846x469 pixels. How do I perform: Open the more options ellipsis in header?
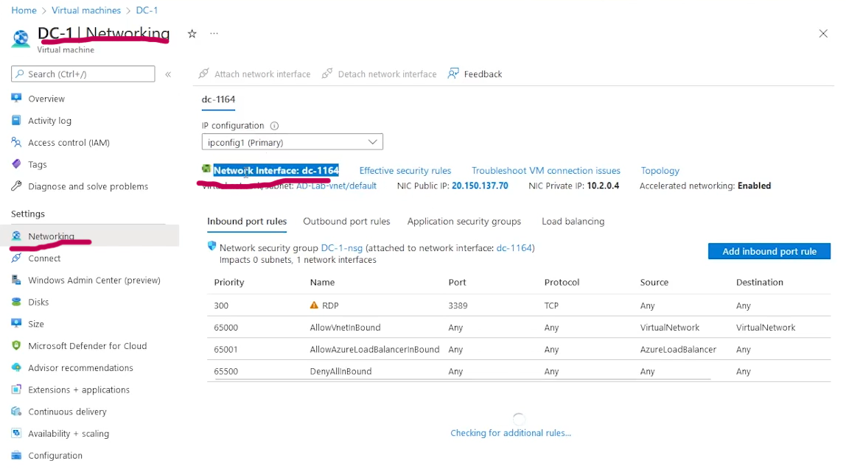(214, 33)
